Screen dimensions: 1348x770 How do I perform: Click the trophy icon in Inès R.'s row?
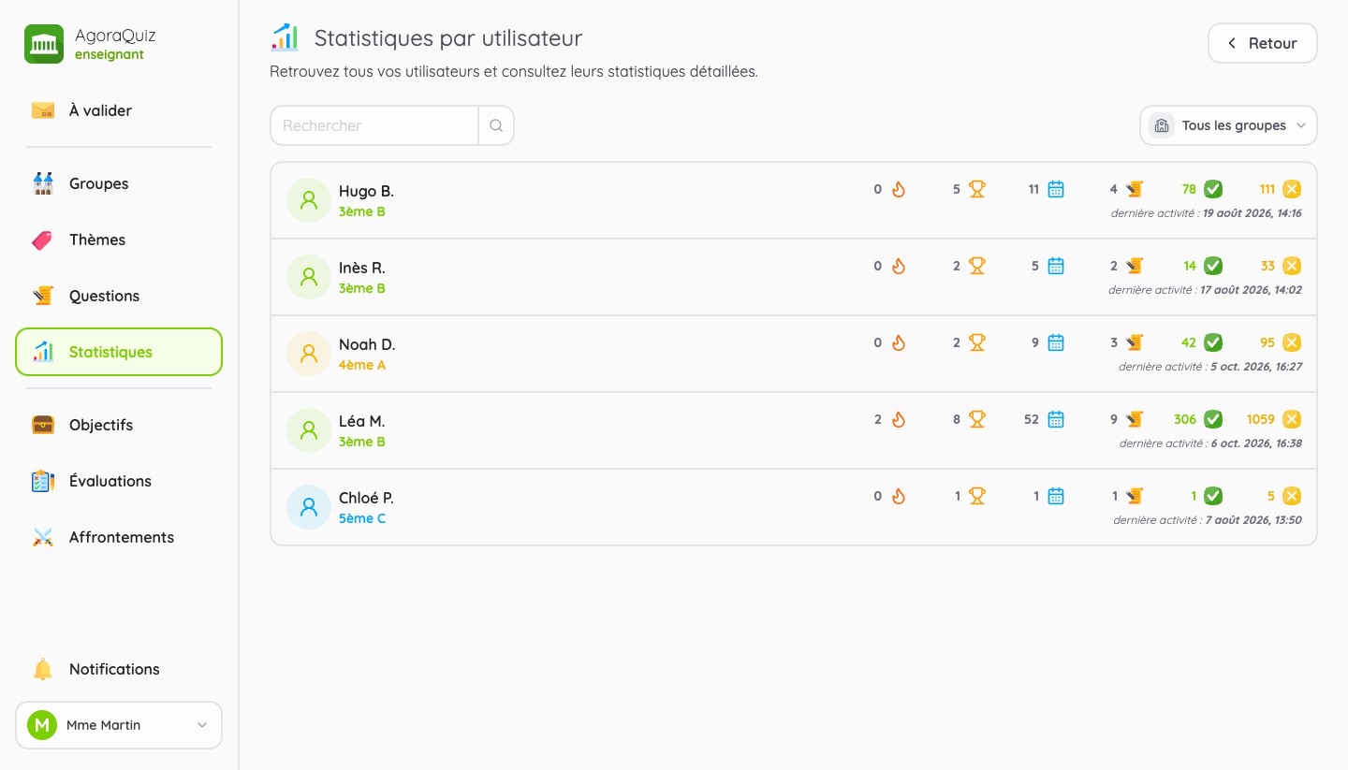point(977,266)
